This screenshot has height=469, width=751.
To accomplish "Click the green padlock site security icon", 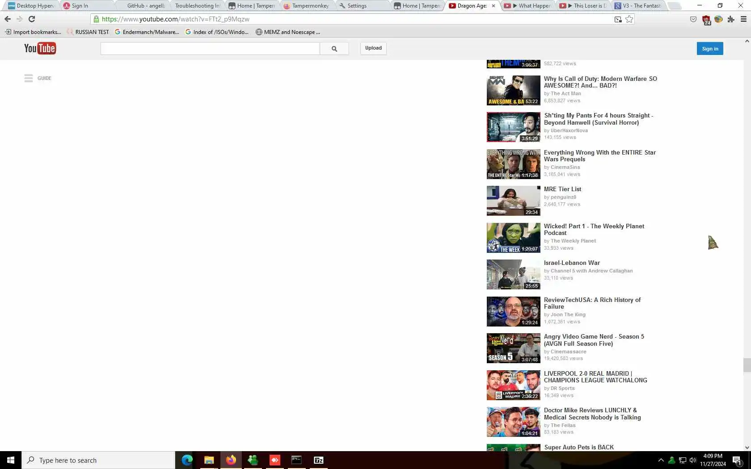I will (x=96, y=19).
